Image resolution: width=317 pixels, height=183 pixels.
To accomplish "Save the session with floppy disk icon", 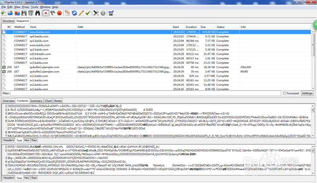I will (24, 13).
